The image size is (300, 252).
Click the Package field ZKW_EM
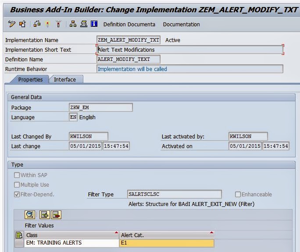pos(100,107)
